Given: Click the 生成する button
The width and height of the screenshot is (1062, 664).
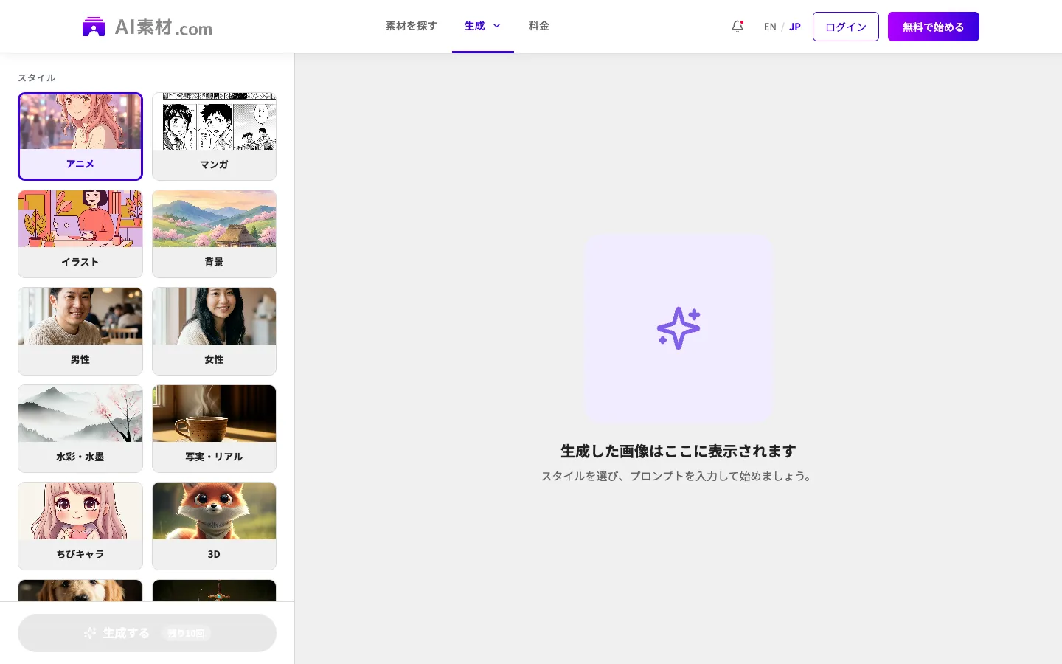Looking at the screenshot, I should tap(147, 633).
